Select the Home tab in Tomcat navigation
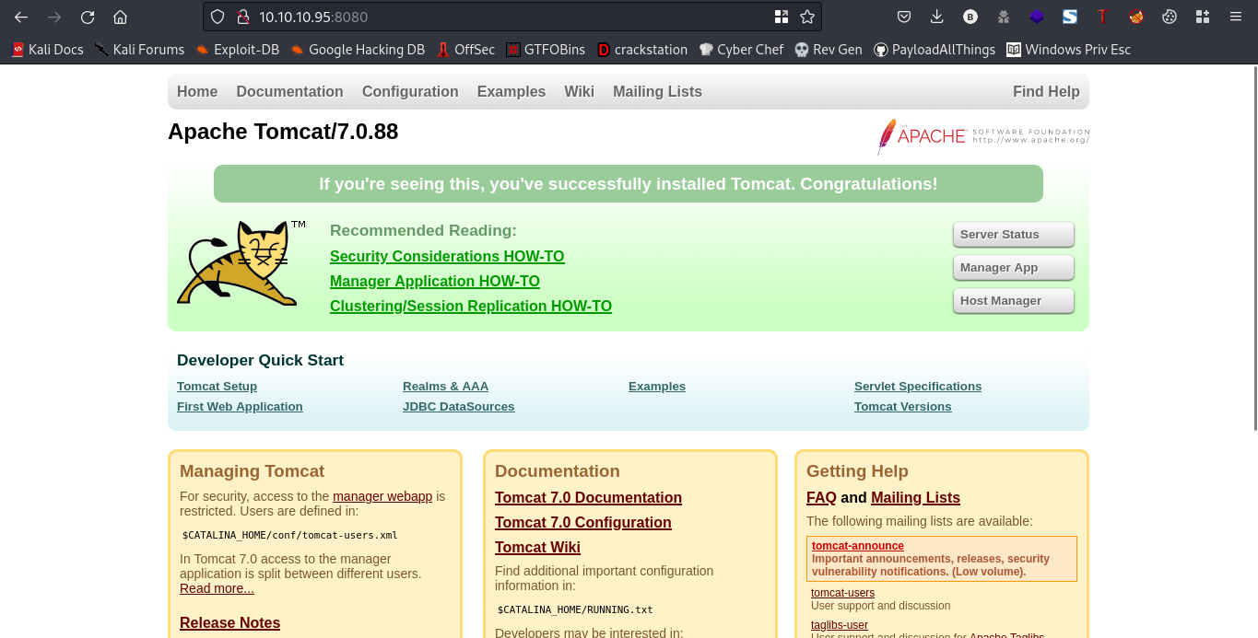Viewport: 1258px width, 638px height. [x=197, y=91]
